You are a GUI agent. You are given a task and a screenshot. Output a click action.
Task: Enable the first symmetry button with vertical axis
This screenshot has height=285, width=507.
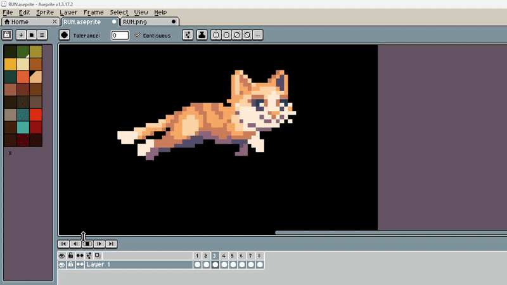tap(216, 35)
